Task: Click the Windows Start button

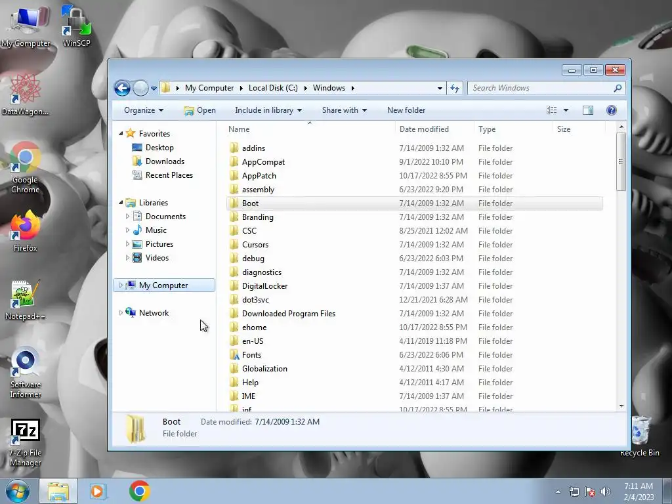Action: 17,491
